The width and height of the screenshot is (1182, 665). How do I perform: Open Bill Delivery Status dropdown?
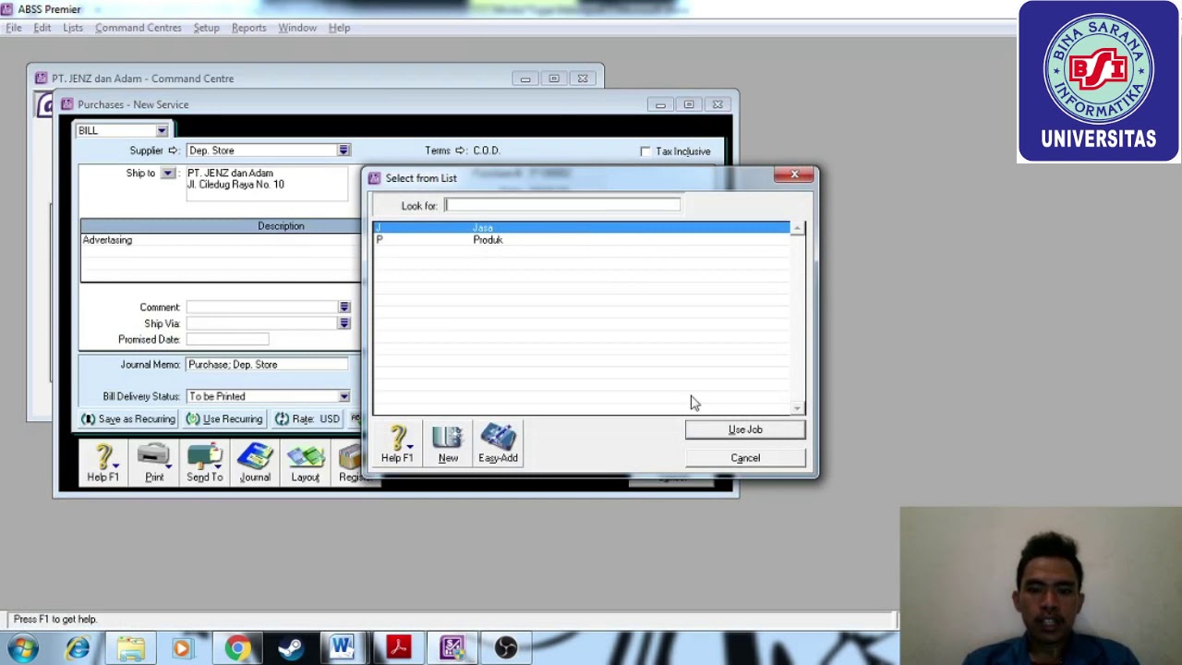click(x=344, y=396)
